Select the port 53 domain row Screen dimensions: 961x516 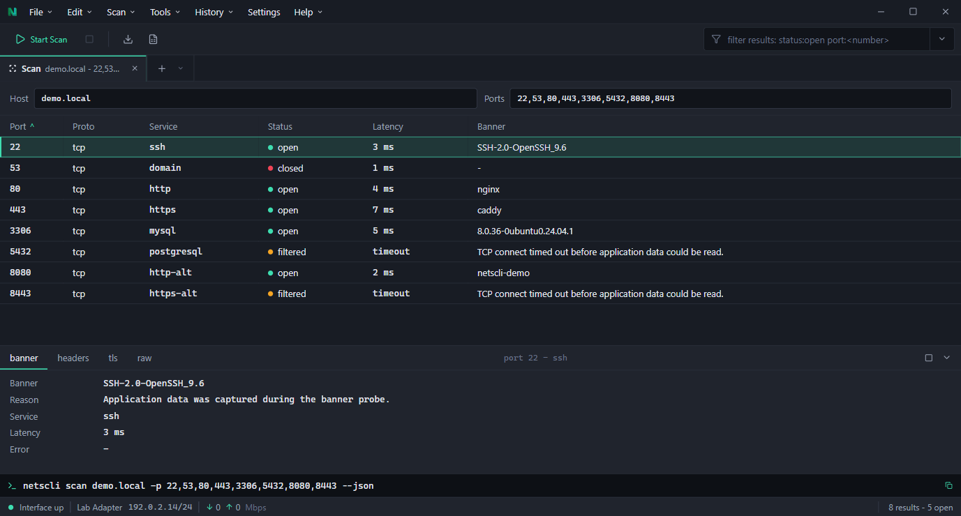pyautogui.click(x=480, y=168)
